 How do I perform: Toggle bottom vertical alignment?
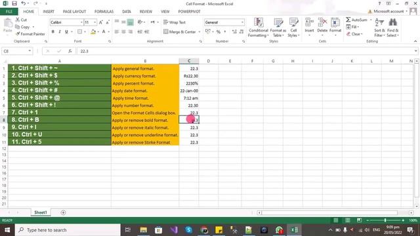(x=131, y=22)
